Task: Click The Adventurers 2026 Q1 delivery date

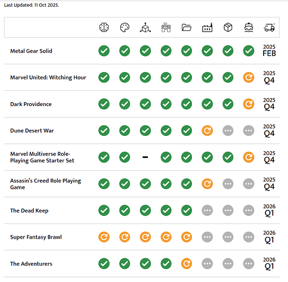Action: tap(269, 263)
